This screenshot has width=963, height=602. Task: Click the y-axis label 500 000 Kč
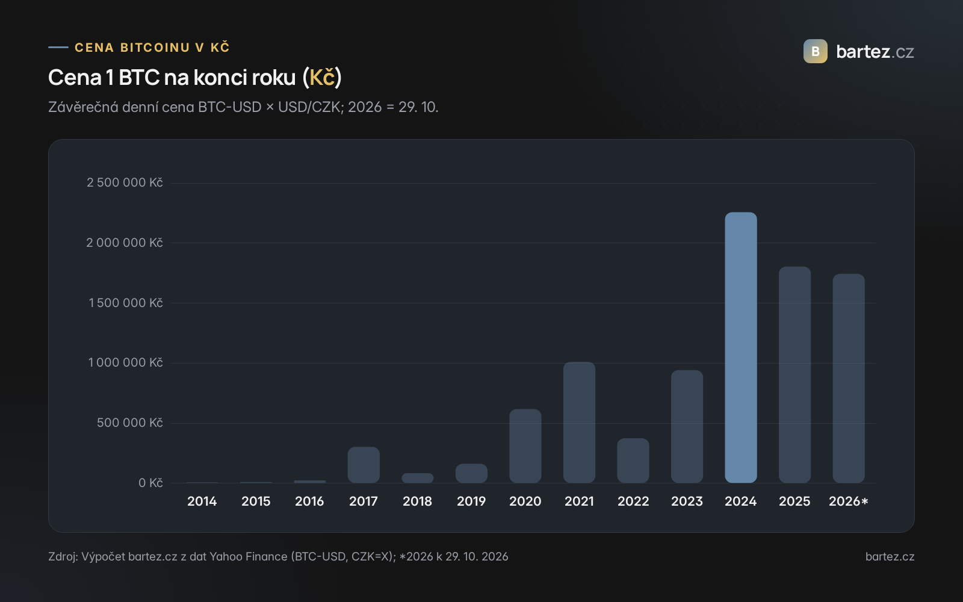pyautogui.click(x=130, y=423)
